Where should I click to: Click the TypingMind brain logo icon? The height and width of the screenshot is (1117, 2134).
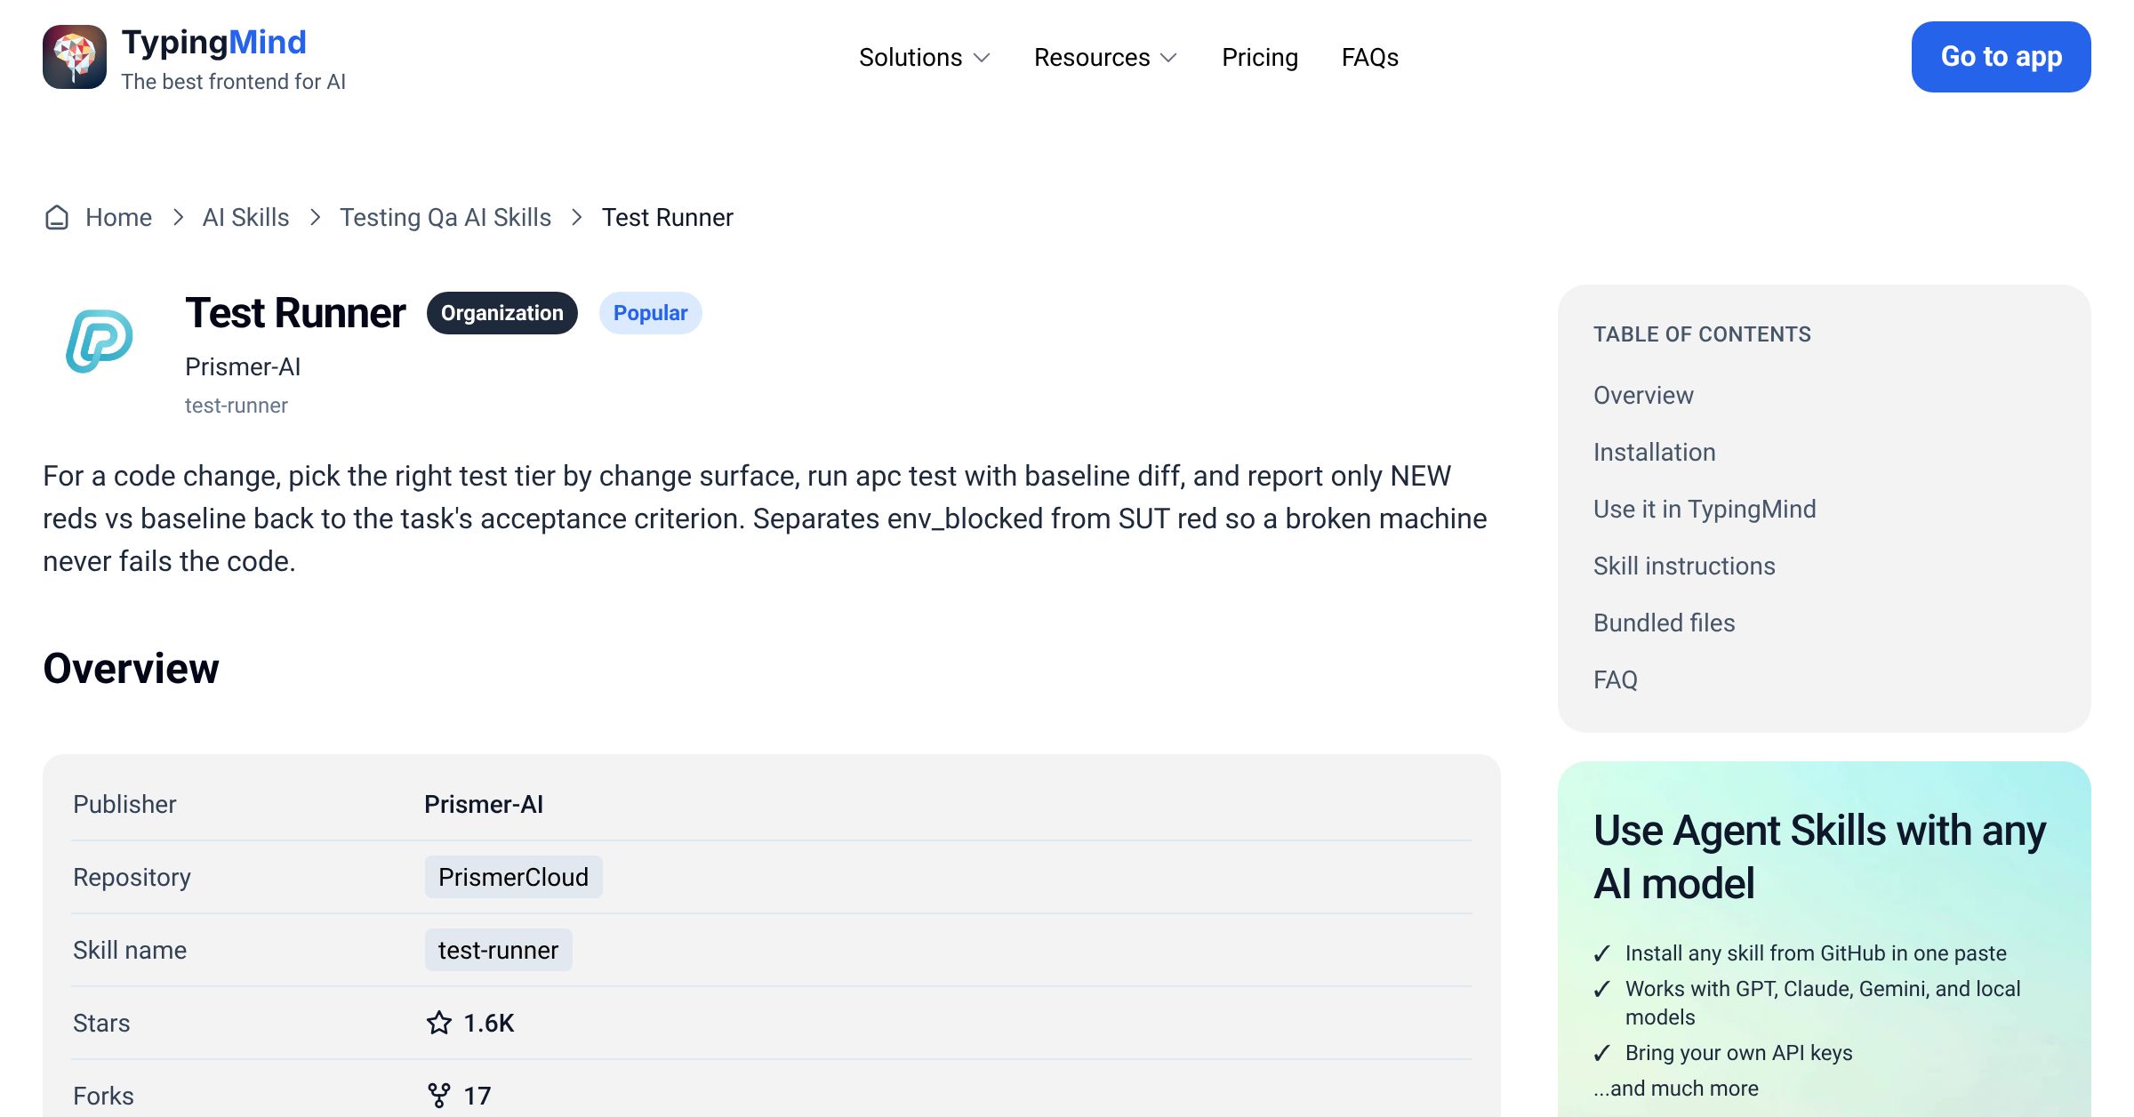(75, 57)
